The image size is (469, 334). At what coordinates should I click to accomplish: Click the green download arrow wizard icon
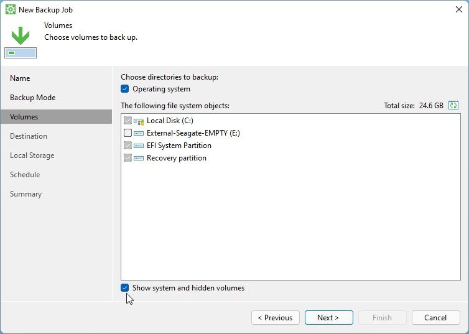tap(21, 42)
